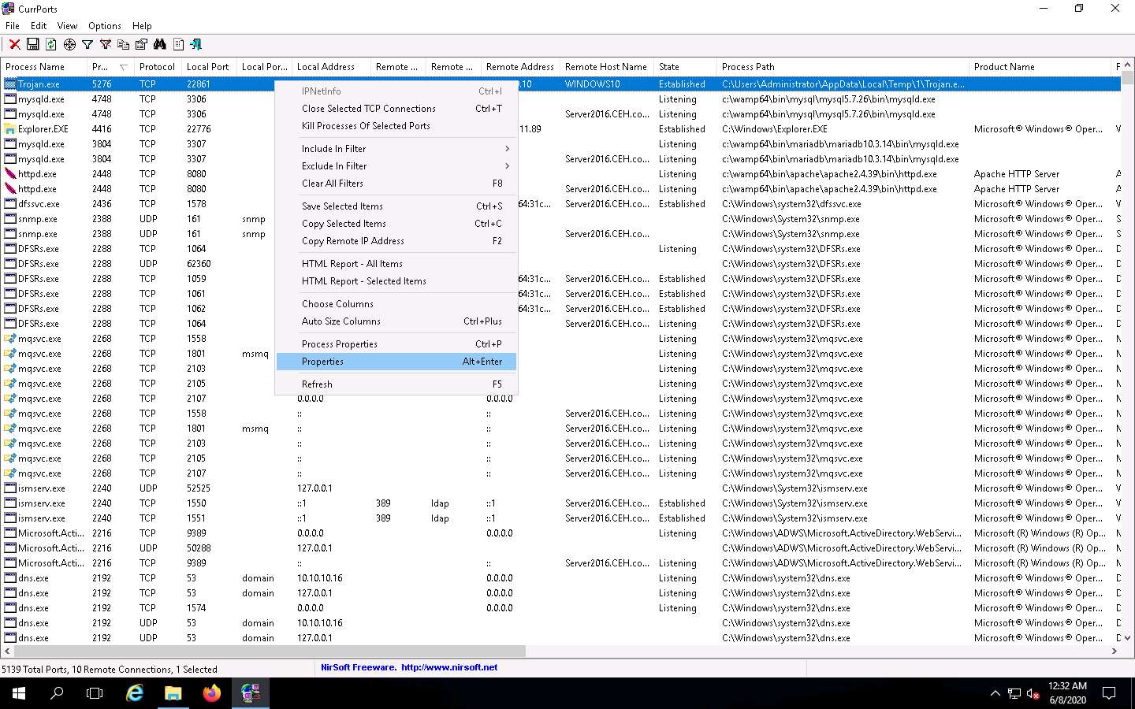The width and height of the screenshot is (1135, 709).
Task: Choose Auto Size Columns
Action: click(x=396, y=321)
